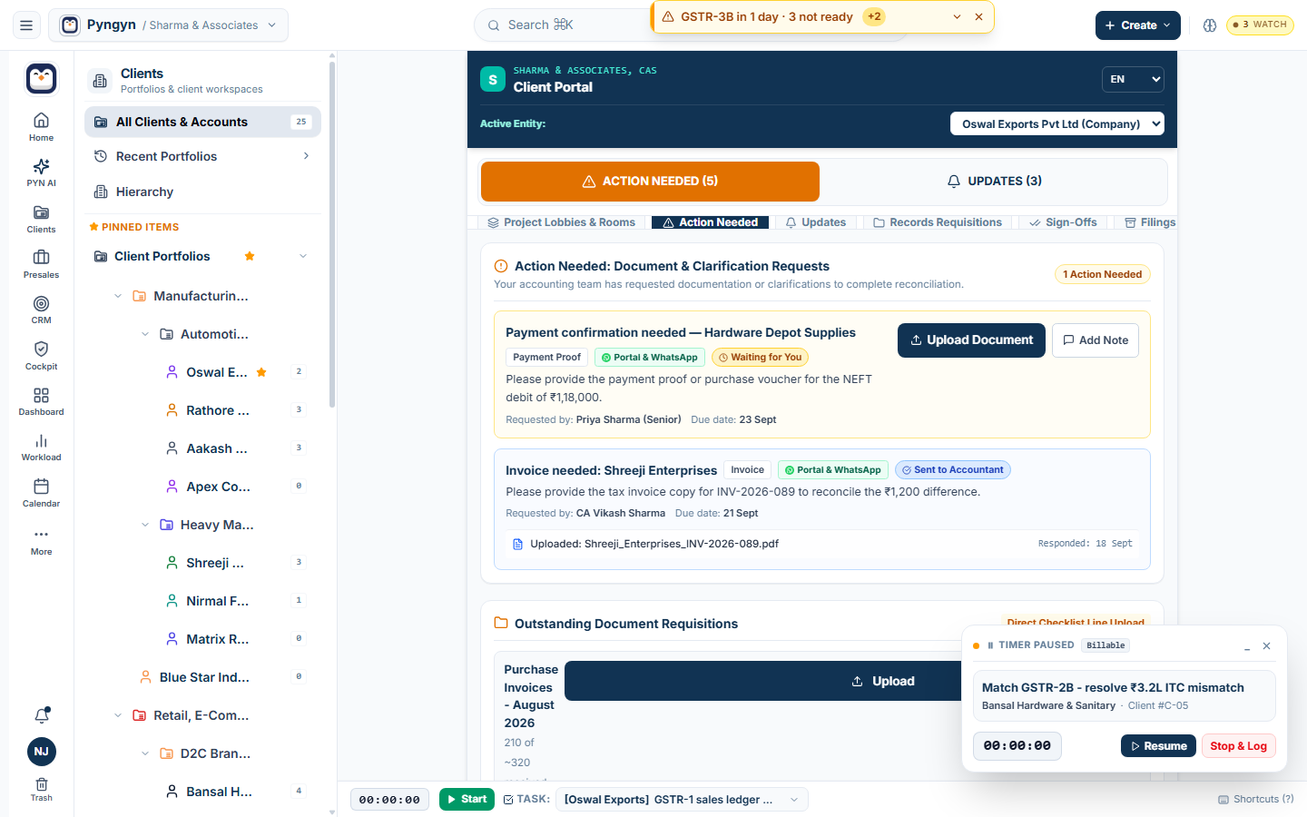Open Active Entity company dropdown

click(x=1057, y=123)
